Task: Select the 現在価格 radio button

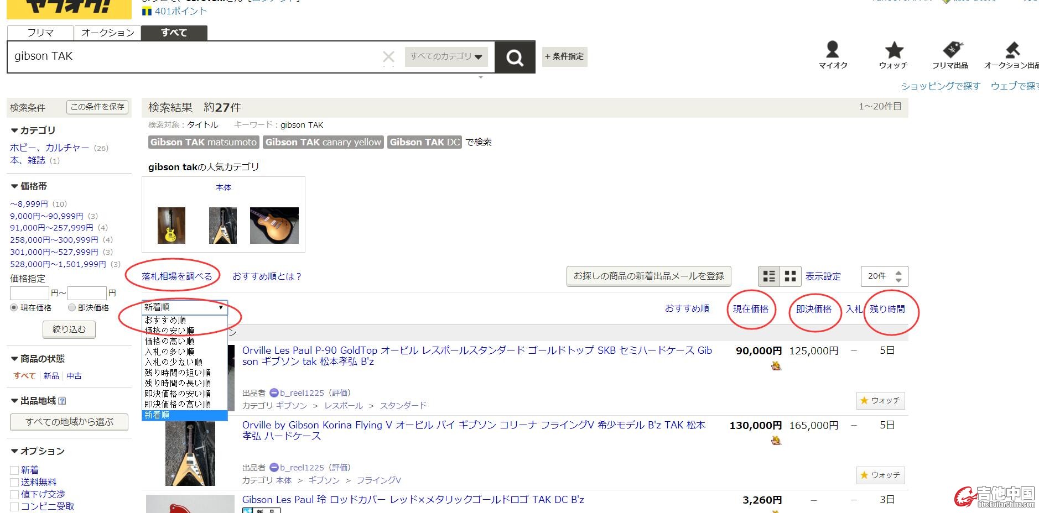Action: 14,308
